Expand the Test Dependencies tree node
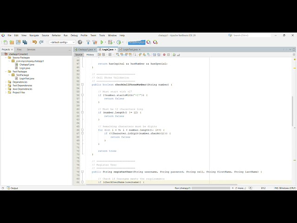 [x=6, y=85]
